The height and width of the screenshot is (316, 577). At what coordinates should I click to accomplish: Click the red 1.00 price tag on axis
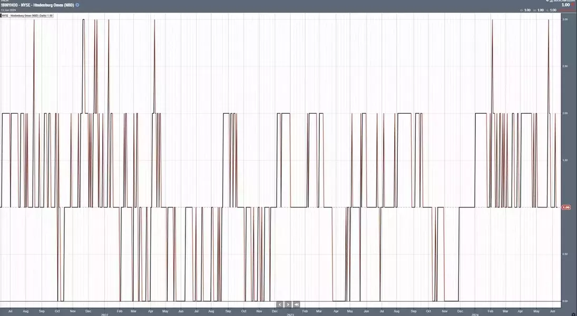(566, 208)
